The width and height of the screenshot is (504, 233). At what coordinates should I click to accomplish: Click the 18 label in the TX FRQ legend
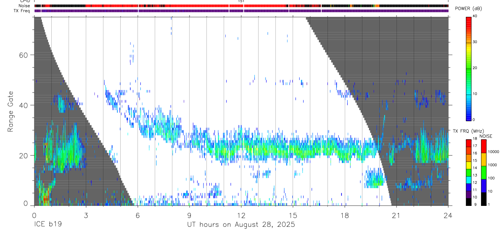pyautogui.click(x=475, y=138)
